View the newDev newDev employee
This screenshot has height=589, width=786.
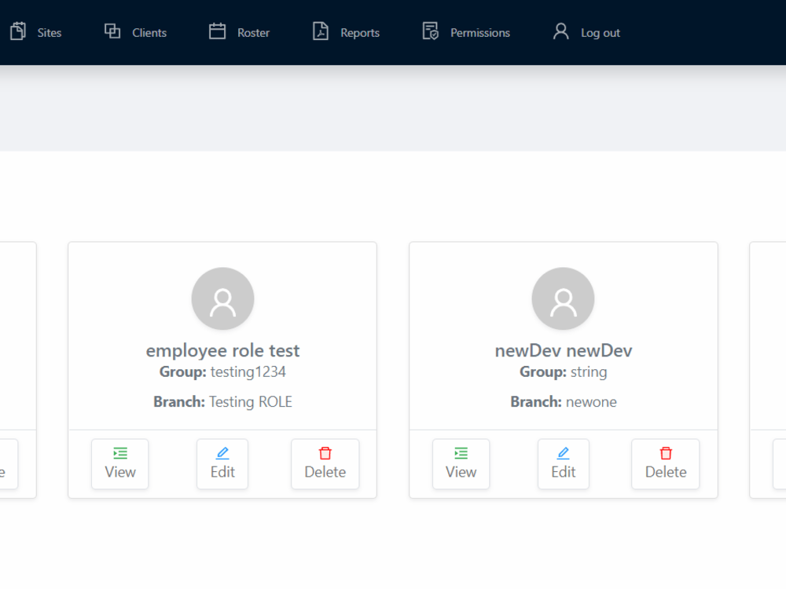click(461, 464)
